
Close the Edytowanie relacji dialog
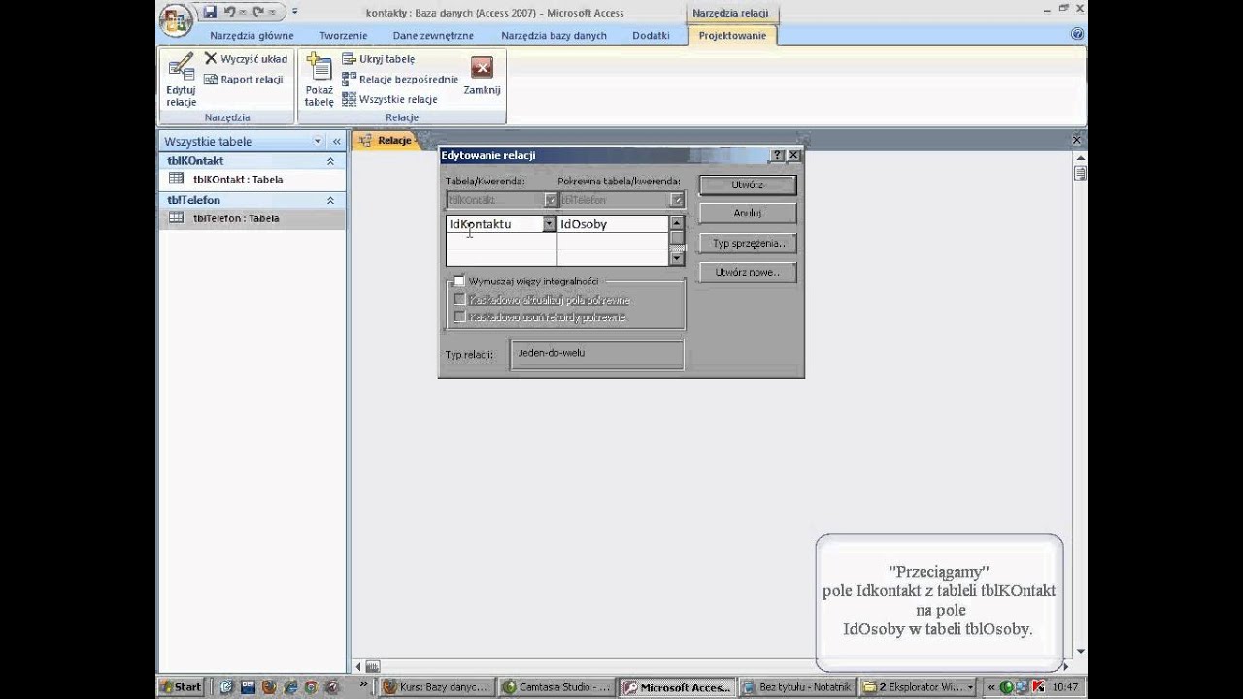(x=793, y=155)
